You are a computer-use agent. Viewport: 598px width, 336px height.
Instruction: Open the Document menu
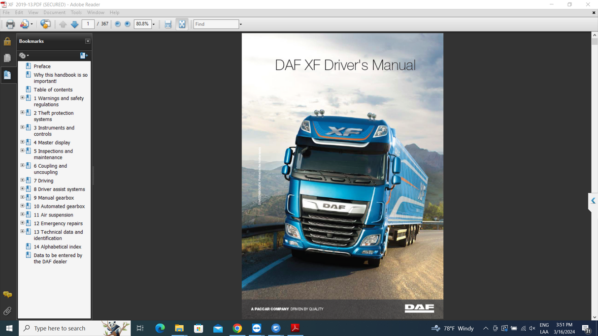(55, 12)
